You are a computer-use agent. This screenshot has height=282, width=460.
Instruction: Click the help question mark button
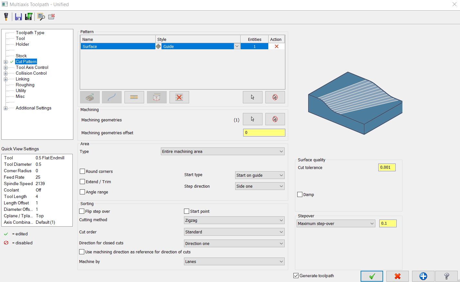446,276
